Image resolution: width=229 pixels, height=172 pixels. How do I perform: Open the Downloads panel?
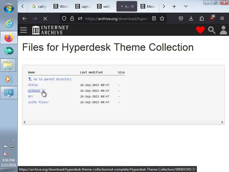pyautogui.click(x=191, y=18)
